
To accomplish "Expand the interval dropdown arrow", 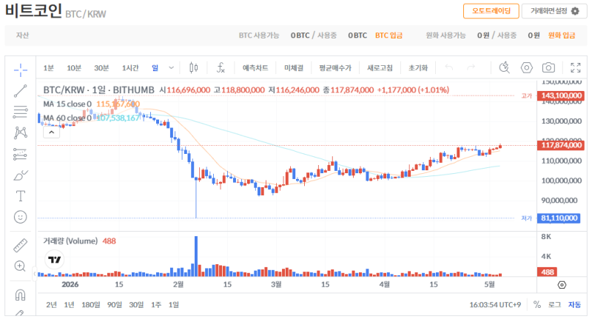I will [x=171, y=68].
